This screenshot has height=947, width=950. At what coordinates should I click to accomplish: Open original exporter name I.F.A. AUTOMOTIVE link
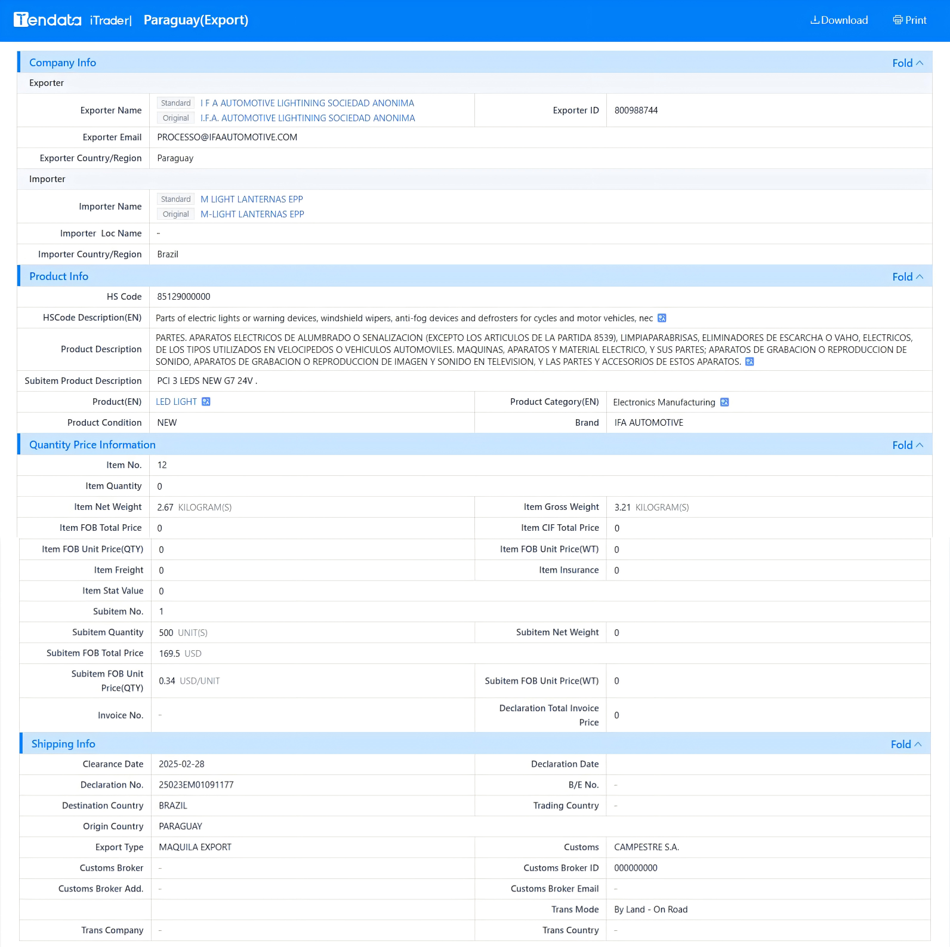click(308, 118)
